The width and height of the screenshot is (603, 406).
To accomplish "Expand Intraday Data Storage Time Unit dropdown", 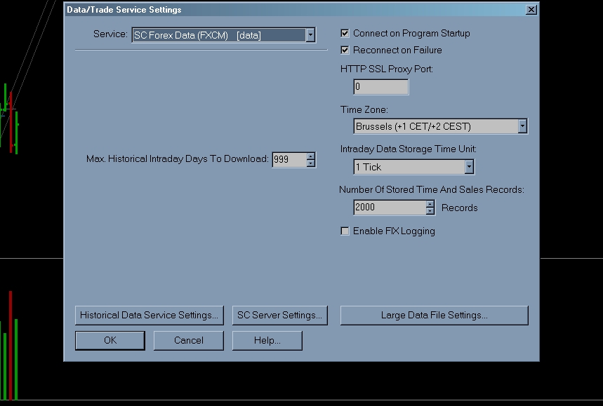I will click(469, 167).
